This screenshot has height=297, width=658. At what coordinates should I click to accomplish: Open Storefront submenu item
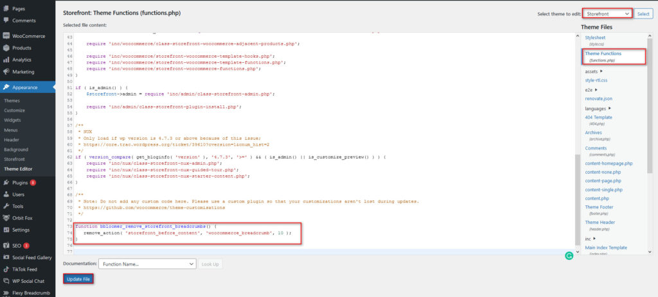pos(14,159)
